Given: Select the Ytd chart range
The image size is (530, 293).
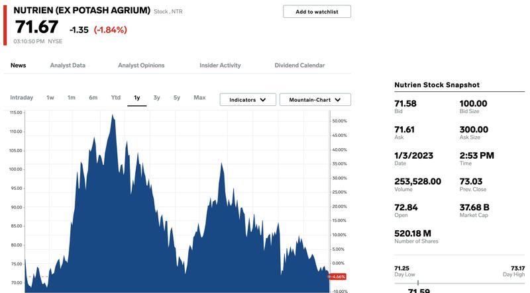Looking at the screenshot, I should [x=115, y=97].
